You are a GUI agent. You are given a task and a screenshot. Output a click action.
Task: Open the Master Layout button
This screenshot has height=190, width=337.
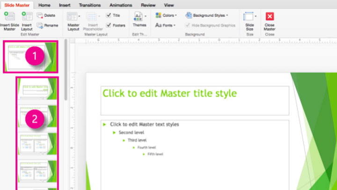73,17
